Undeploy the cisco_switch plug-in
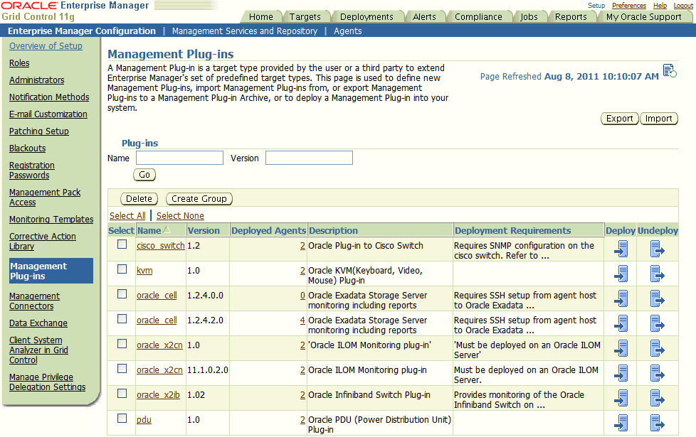Viewport: 696px width, 437px height. [x=658, y=249]
